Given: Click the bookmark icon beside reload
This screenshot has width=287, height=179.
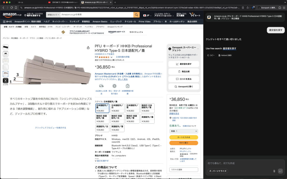Looking at the screenshot, I should 16,8.
